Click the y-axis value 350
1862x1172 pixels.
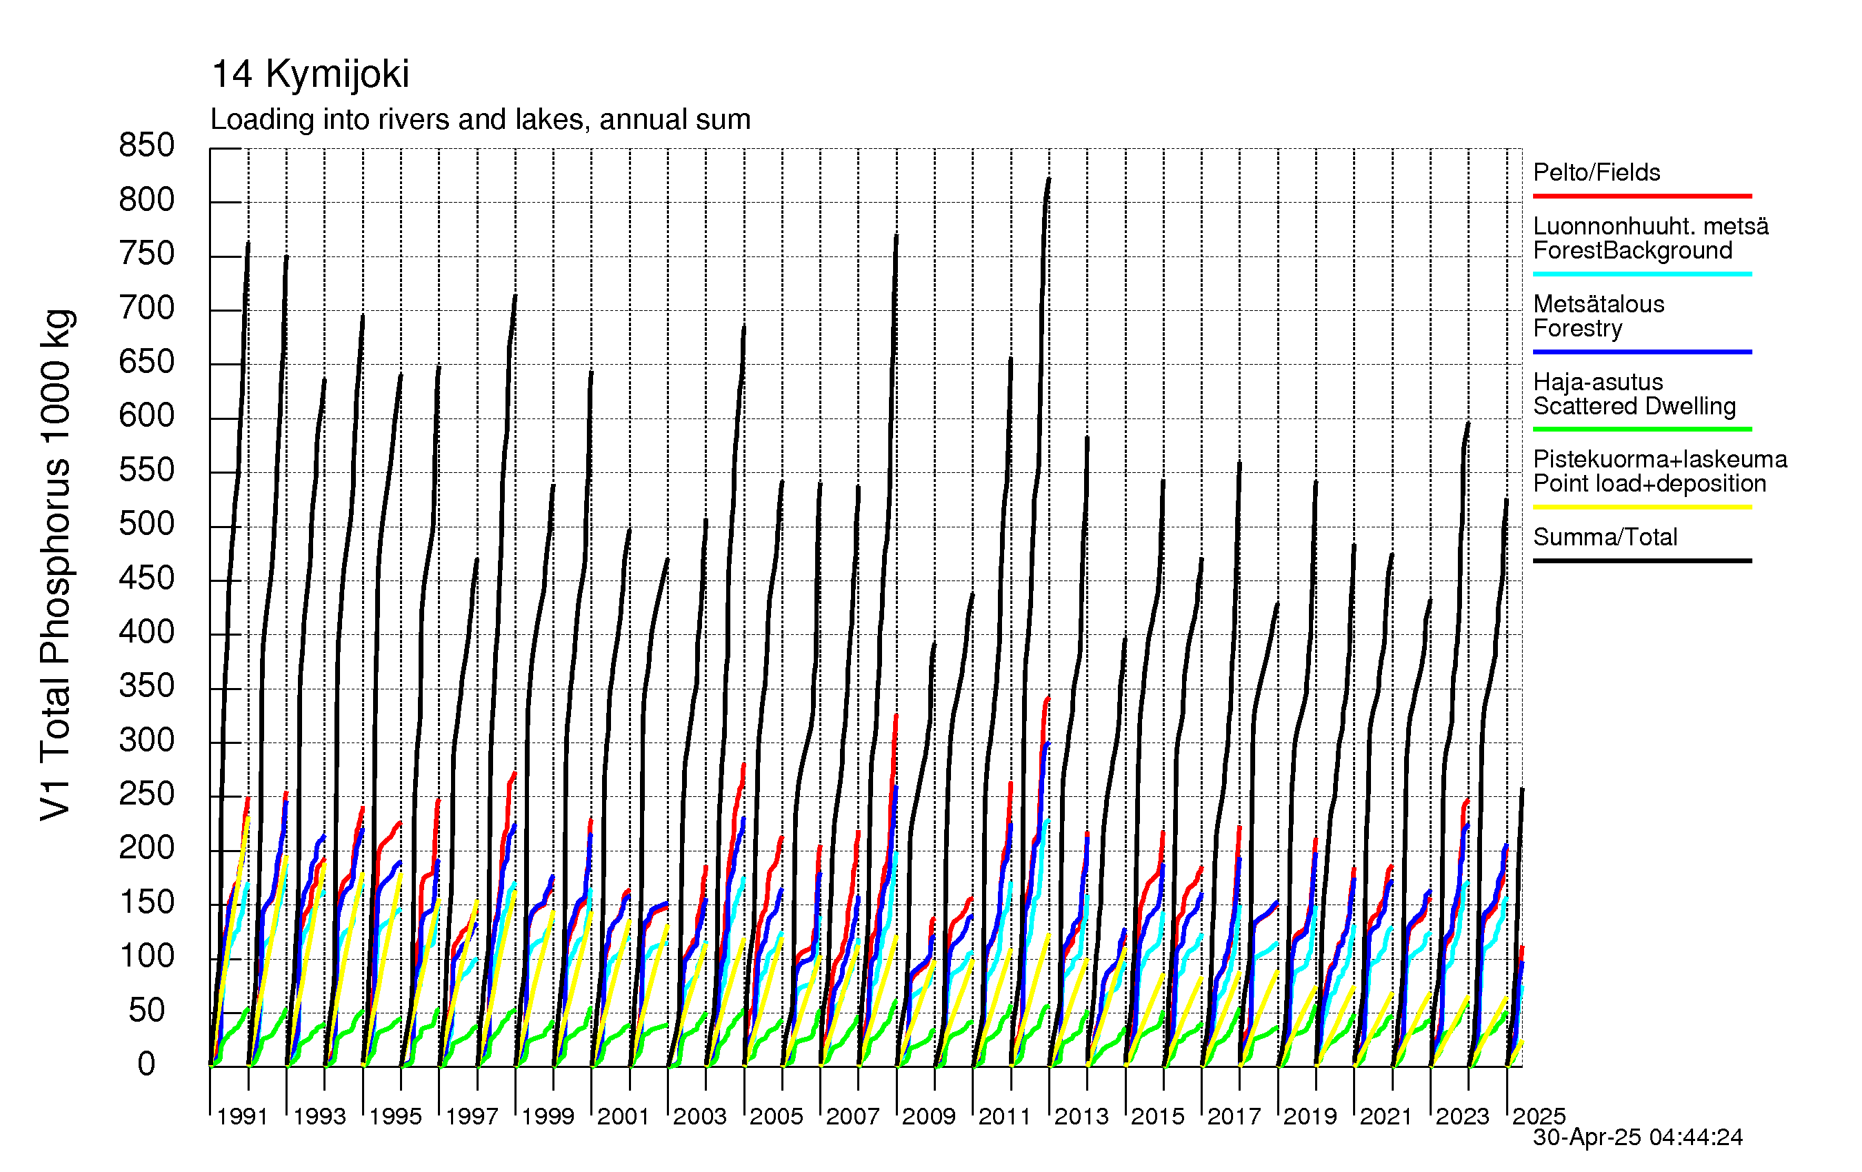click(x=146, y=686)
